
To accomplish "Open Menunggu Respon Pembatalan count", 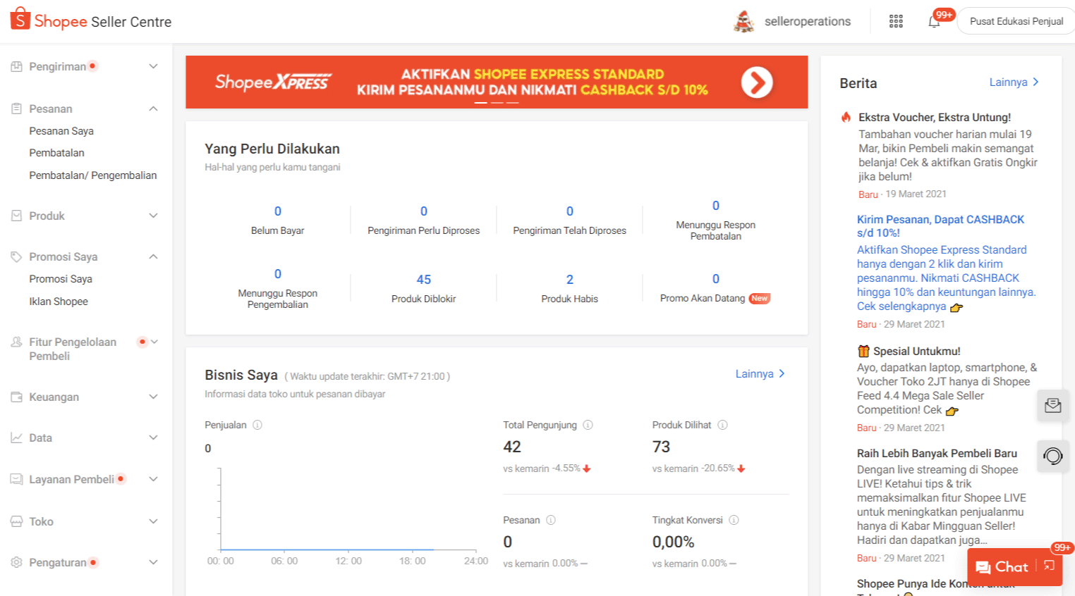I will pos(716,206).
